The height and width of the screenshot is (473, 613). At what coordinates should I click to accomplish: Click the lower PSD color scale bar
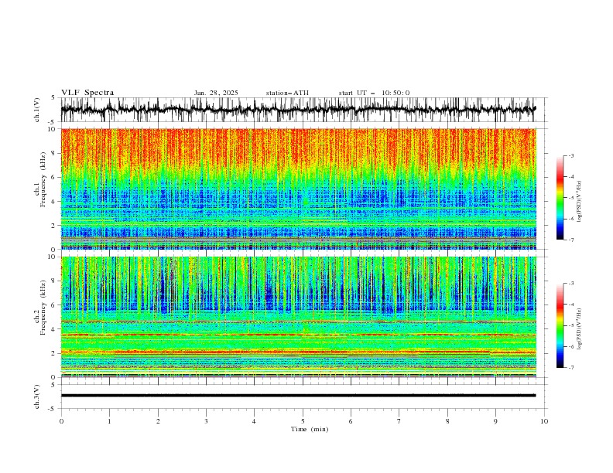(560, 325)
